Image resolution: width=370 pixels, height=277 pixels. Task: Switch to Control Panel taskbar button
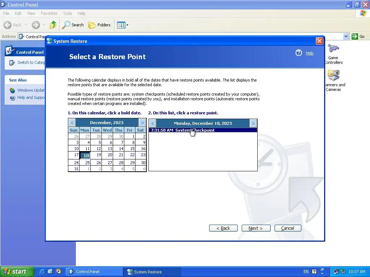pyautogui.click(x=94, y=272)
